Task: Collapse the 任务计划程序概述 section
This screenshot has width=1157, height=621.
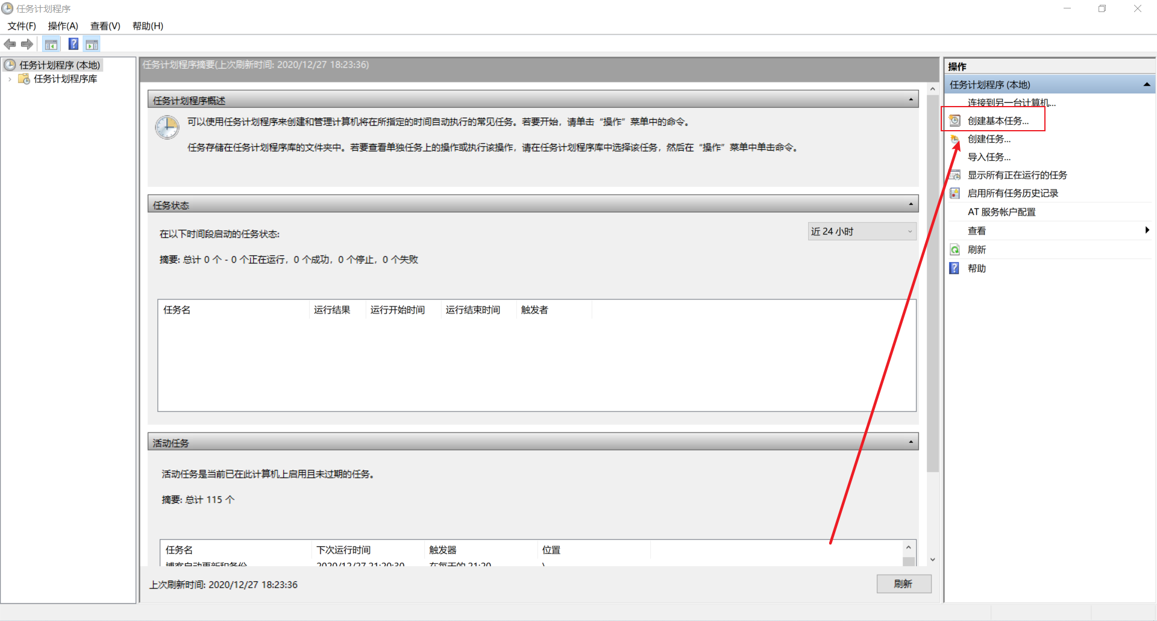Action: 911,99
